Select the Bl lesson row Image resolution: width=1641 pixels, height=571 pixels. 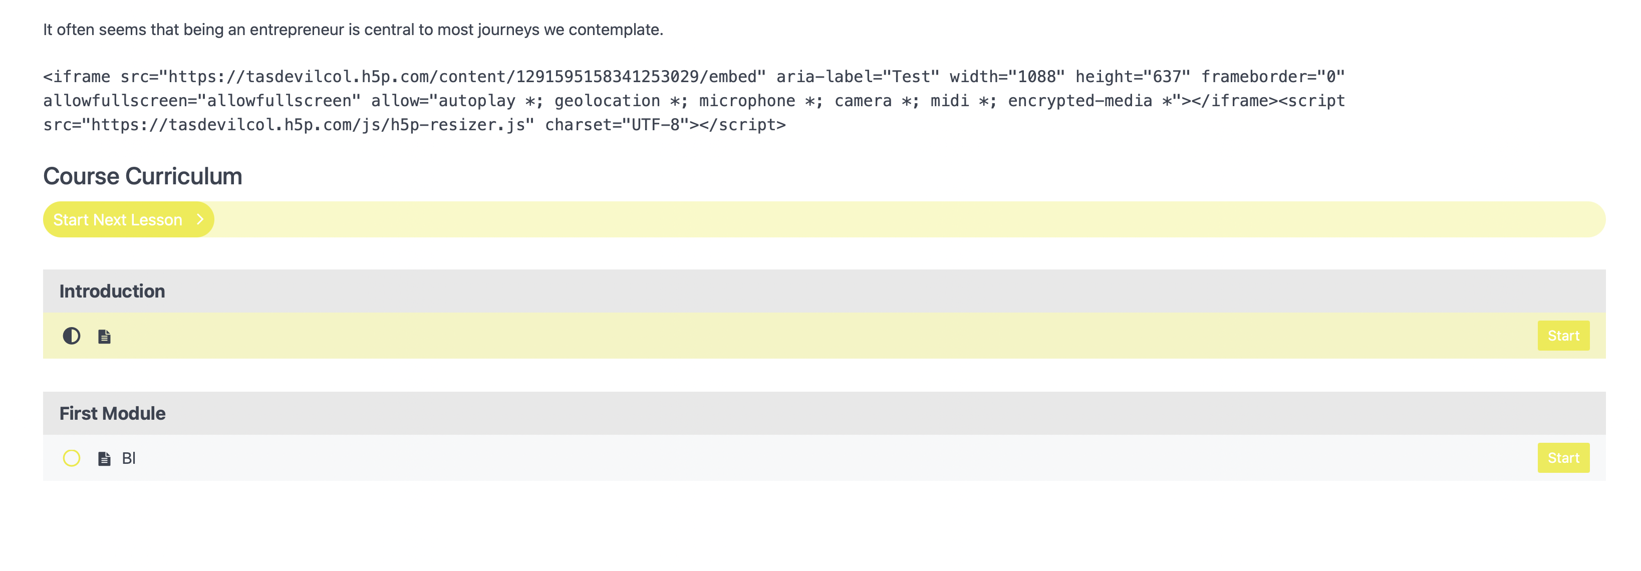[x=825, y=458]
